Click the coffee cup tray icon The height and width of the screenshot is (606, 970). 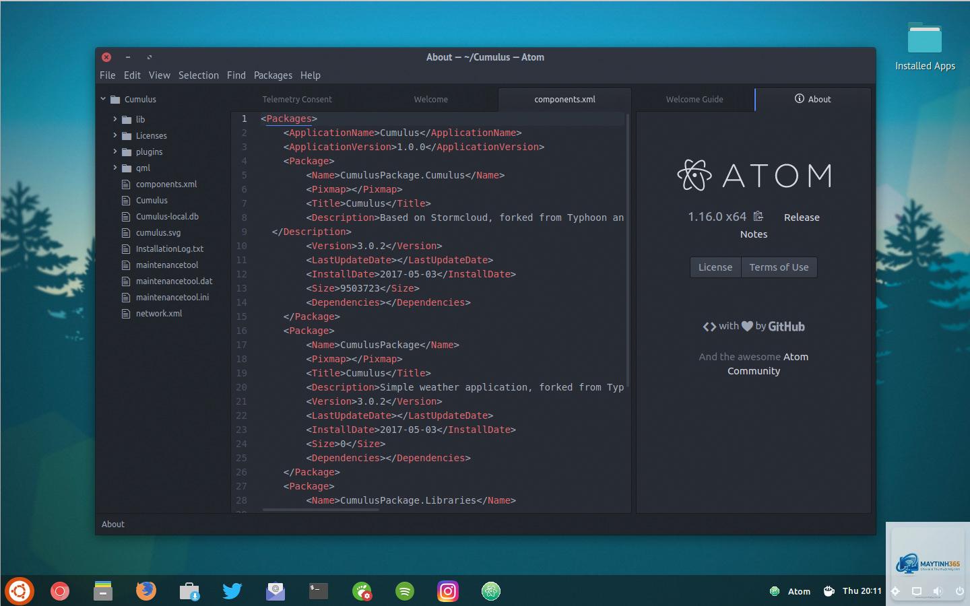point(829,591)
